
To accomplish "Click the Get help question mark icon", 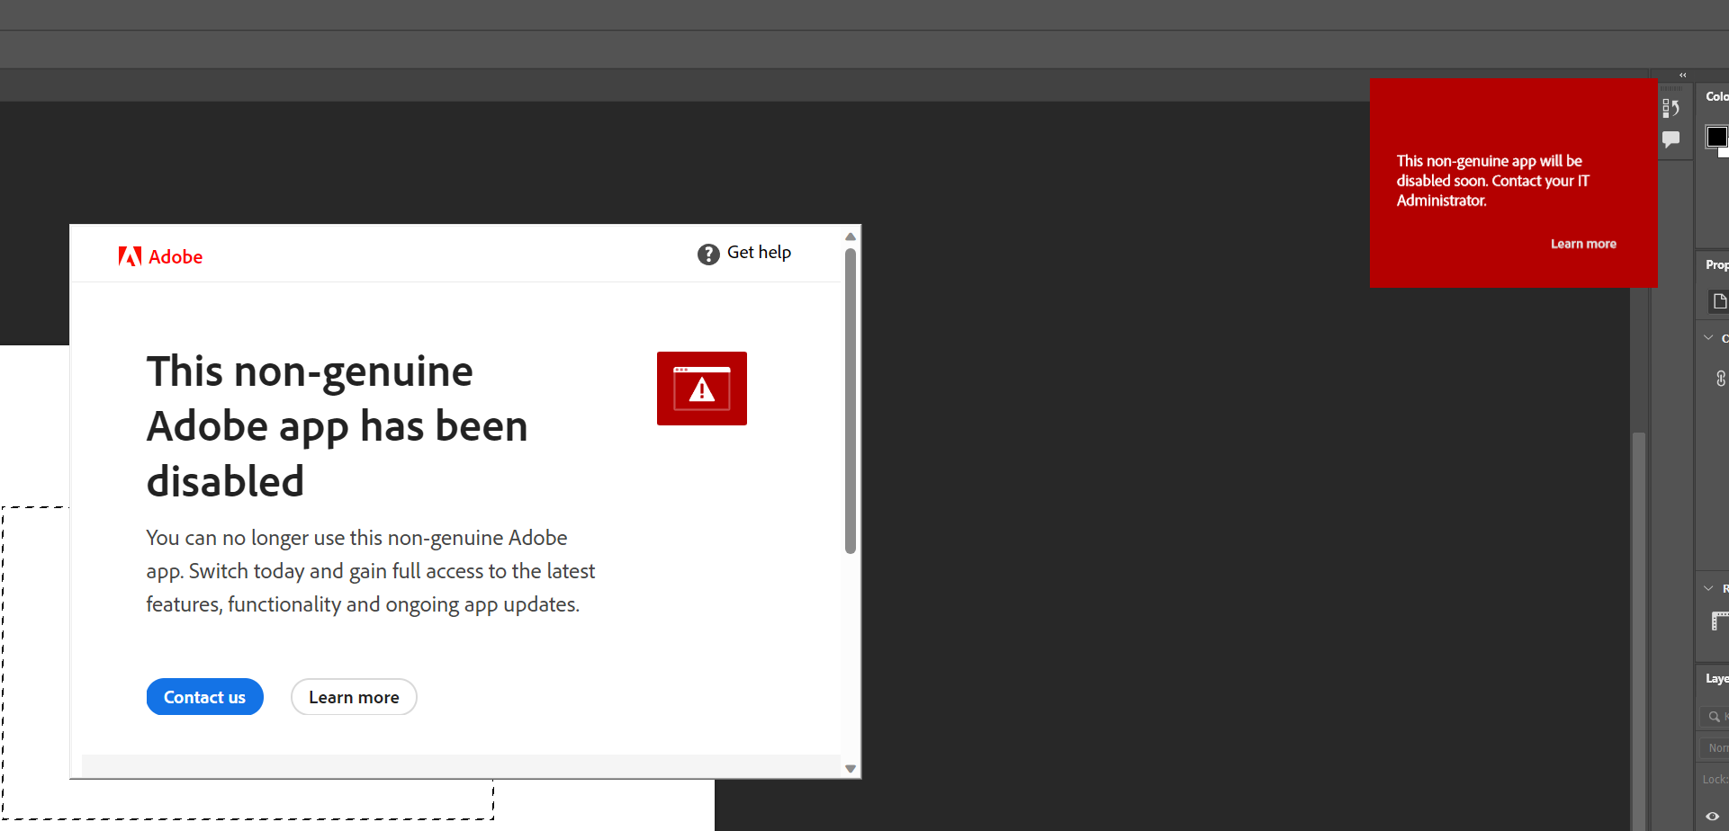I will [x=708, y=255].
